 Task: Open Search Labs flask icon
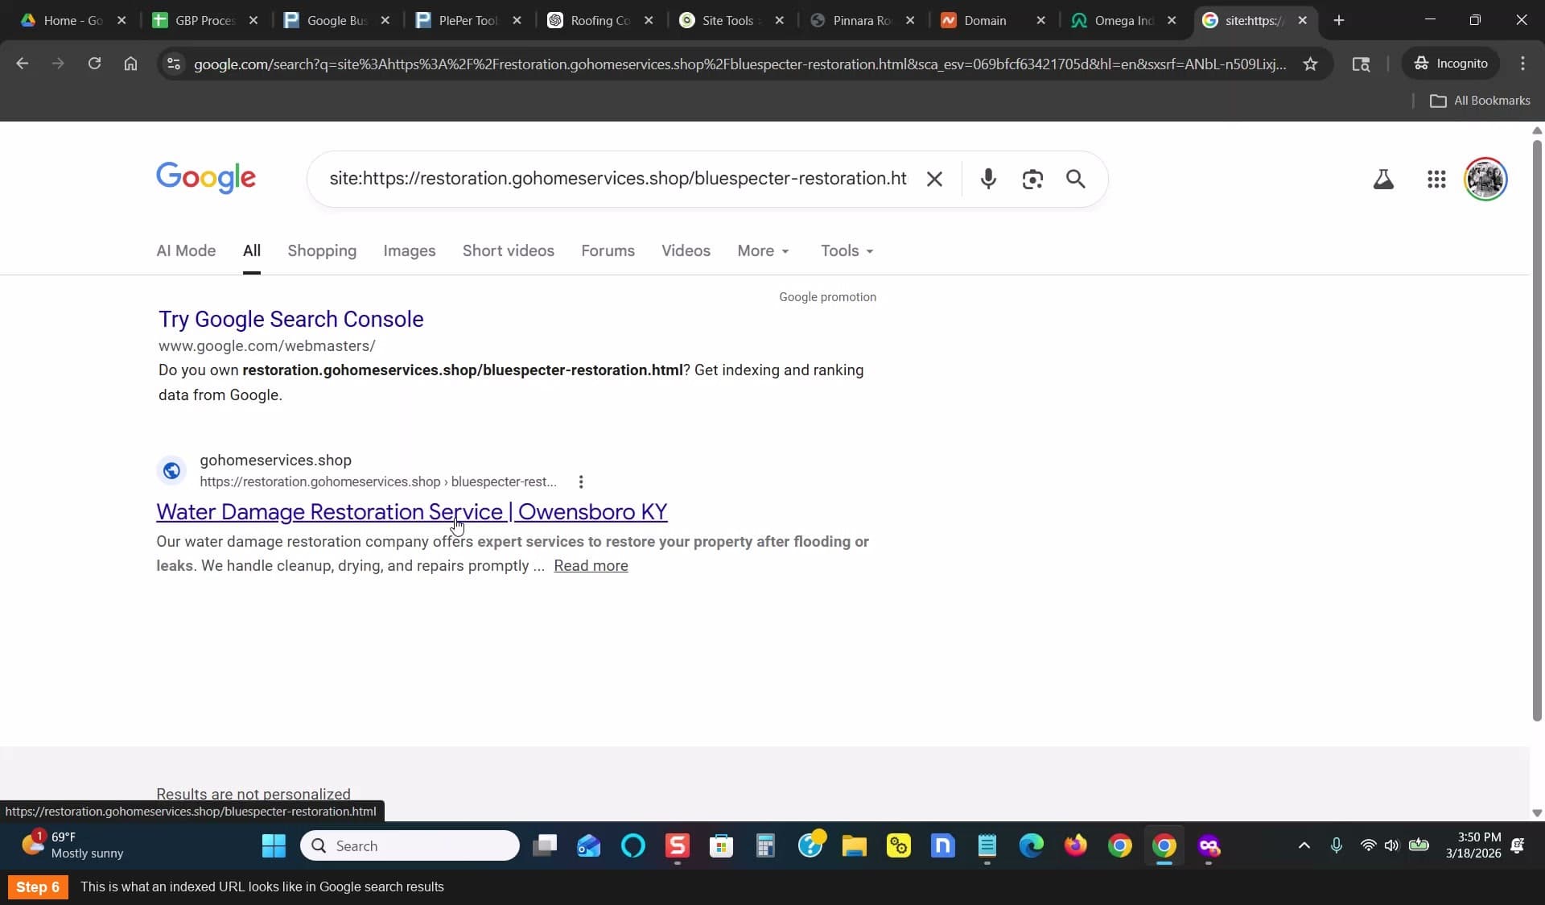[1383, 179]
